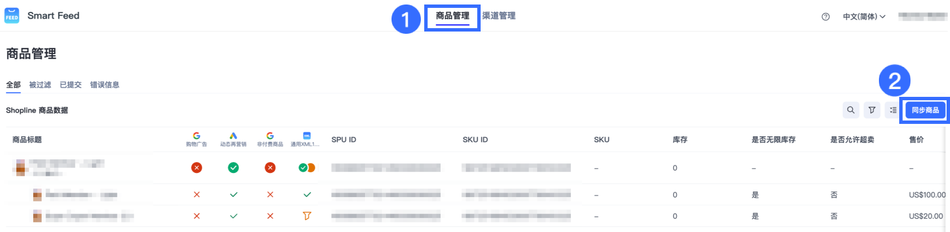The width and height of the screenshot is (950, 232).
Task: Click the Smart Feed logo icon
Action: pyautogui.click(x=12, y=16)
